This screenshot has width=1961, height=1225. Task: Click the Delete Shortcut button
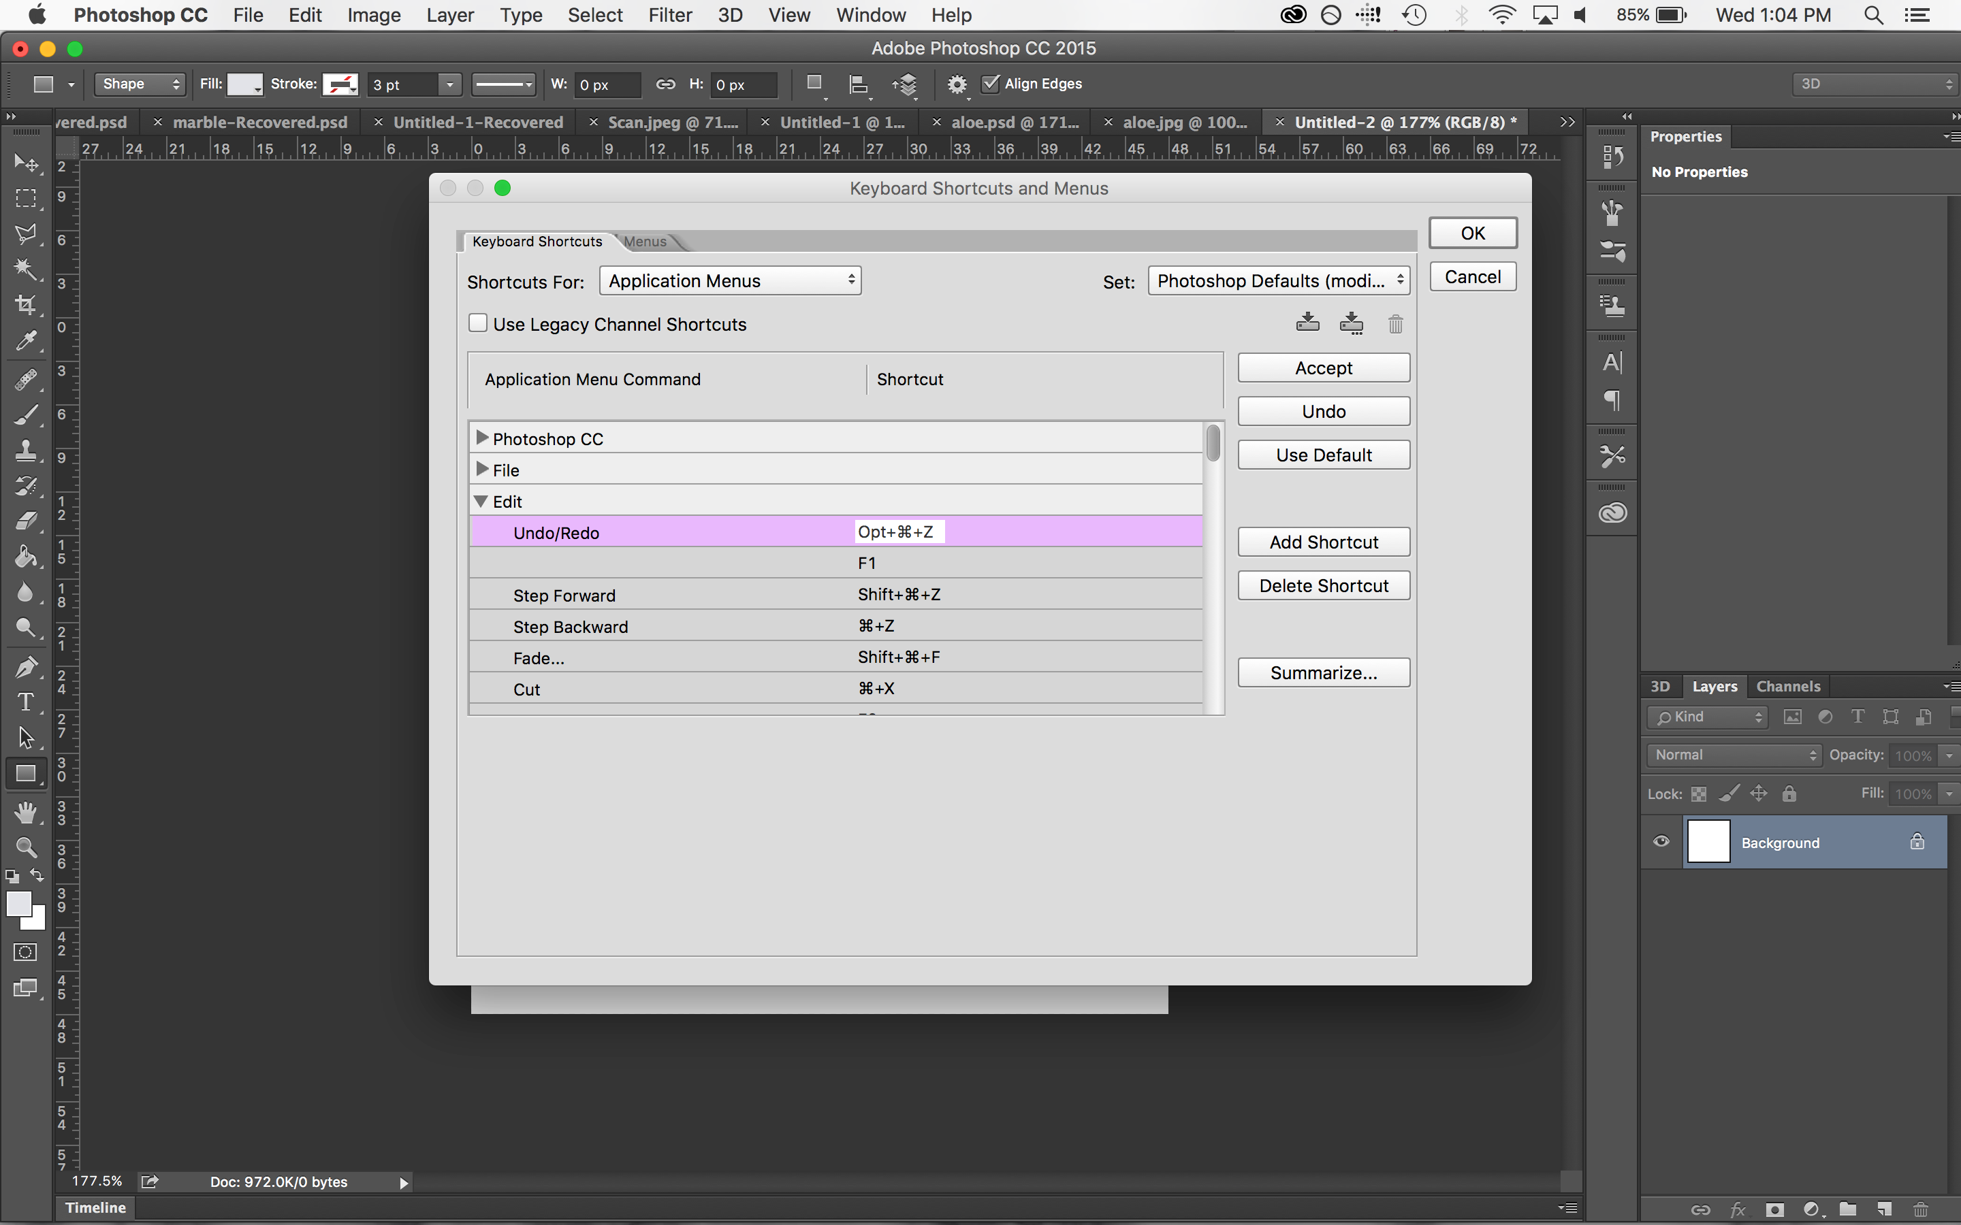[1323, 586]
